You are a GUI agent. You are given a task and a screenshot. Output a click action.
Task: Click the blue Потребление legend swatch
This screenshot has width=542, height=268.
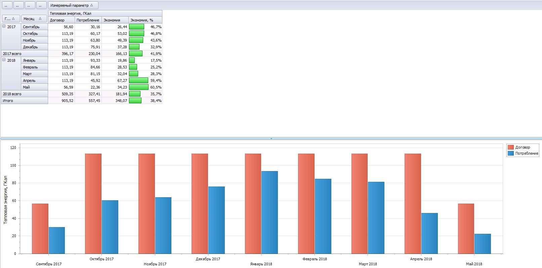pyautogui.click(x=511, y=153)
